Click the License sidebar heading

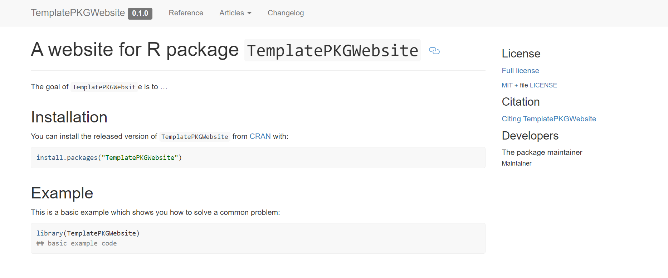[521, 54]
